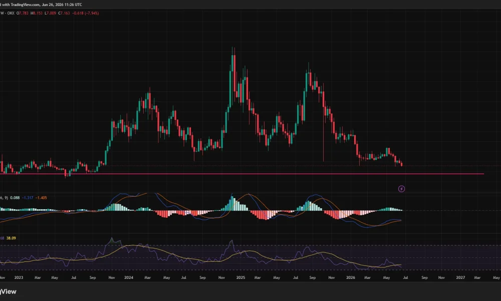Click the 2023 label on time axis
The height and width of the screenshot is (301, 501).
point(19,277)
